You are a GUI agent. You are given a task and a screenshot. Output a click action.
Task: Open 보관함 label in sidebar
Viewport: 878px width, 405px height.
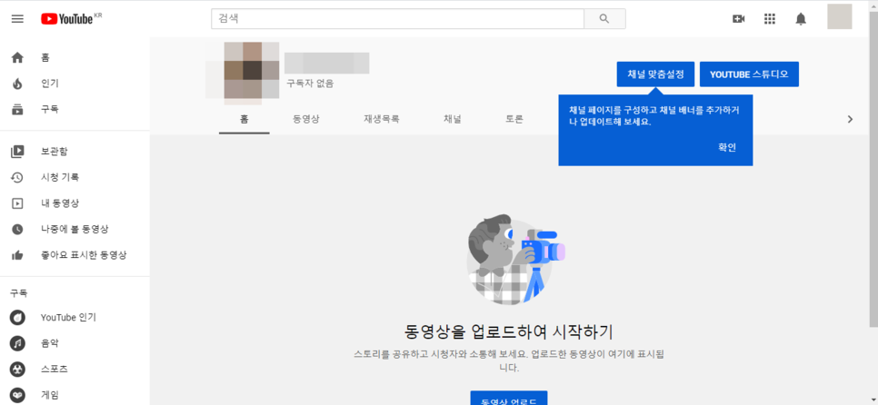coord(55,151)
